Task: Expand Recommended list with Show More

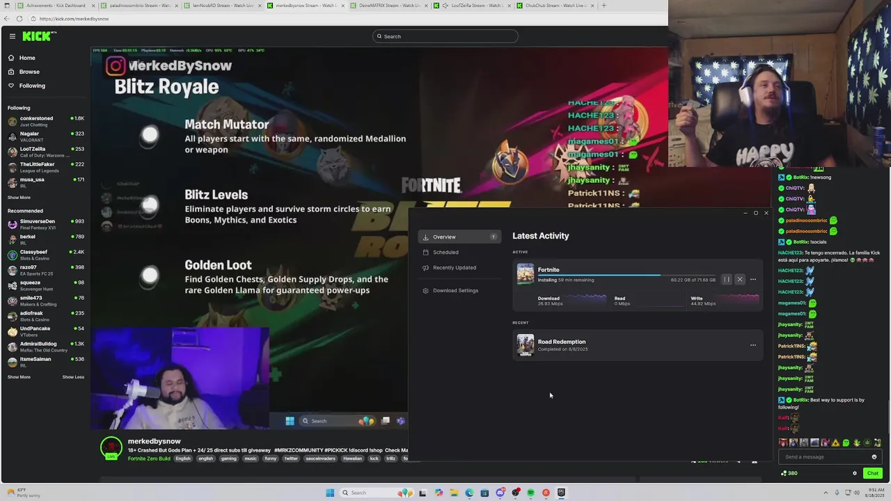Action: (19, 377)
